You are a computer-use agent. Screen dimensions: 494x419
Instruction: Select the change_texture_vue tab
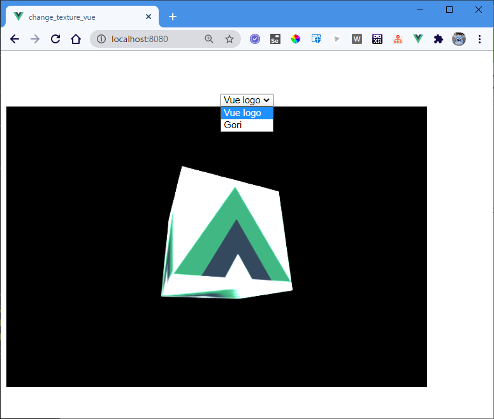coord(82,17)
